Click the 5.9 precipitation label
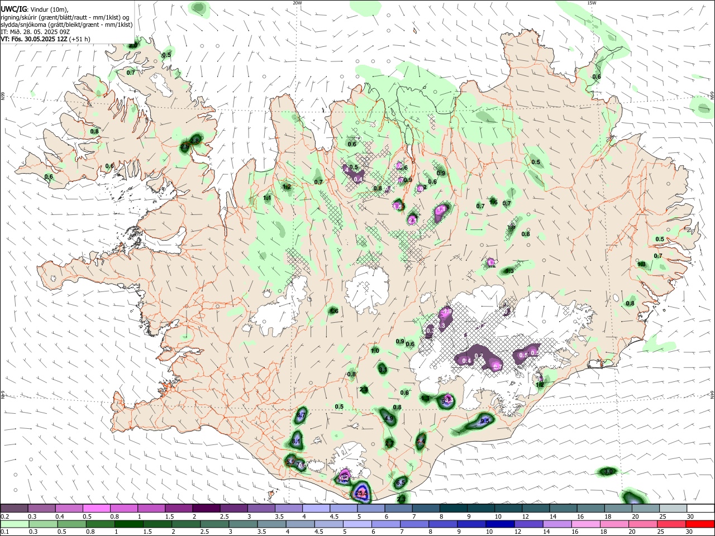Image resolution: width=715 pixels, height=536 pixels. (x=290, y=462)
